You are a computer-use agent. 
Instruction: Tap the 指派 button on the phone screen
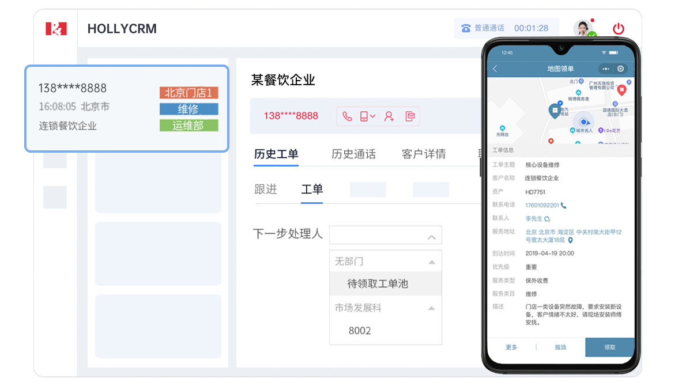click(x=560, y=347)
